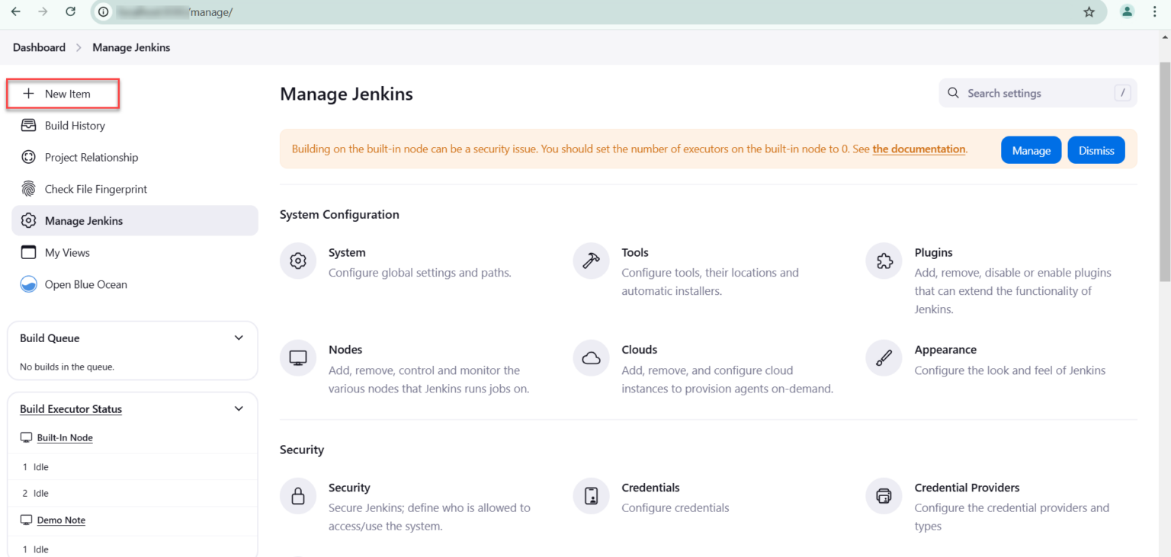Open Security via the padlock icon
The height and width of the screenshot is (557, 1171).
[x=297, y=495]
